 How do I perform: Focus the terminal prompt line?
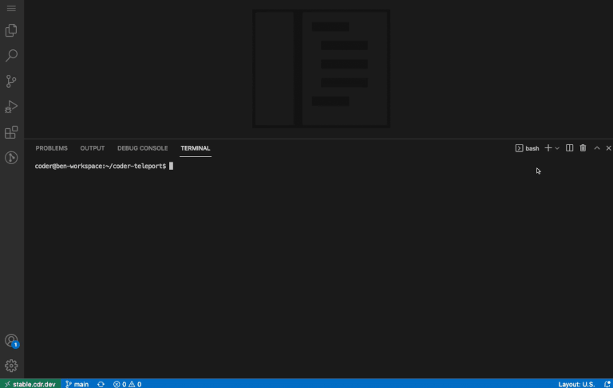click(x=104, y=166)
